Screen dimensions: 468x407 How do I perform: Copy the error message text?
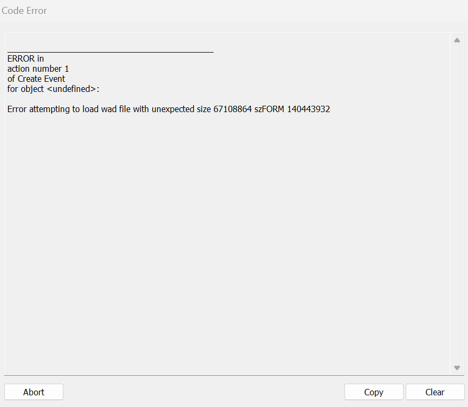tap(373, 392)
